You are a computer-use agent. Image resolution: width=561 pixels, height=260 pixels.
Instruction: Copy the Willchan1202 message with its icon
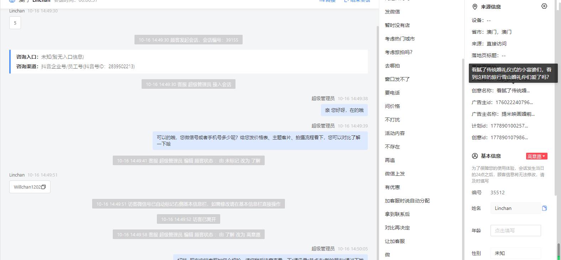click(x=43, y=187)
